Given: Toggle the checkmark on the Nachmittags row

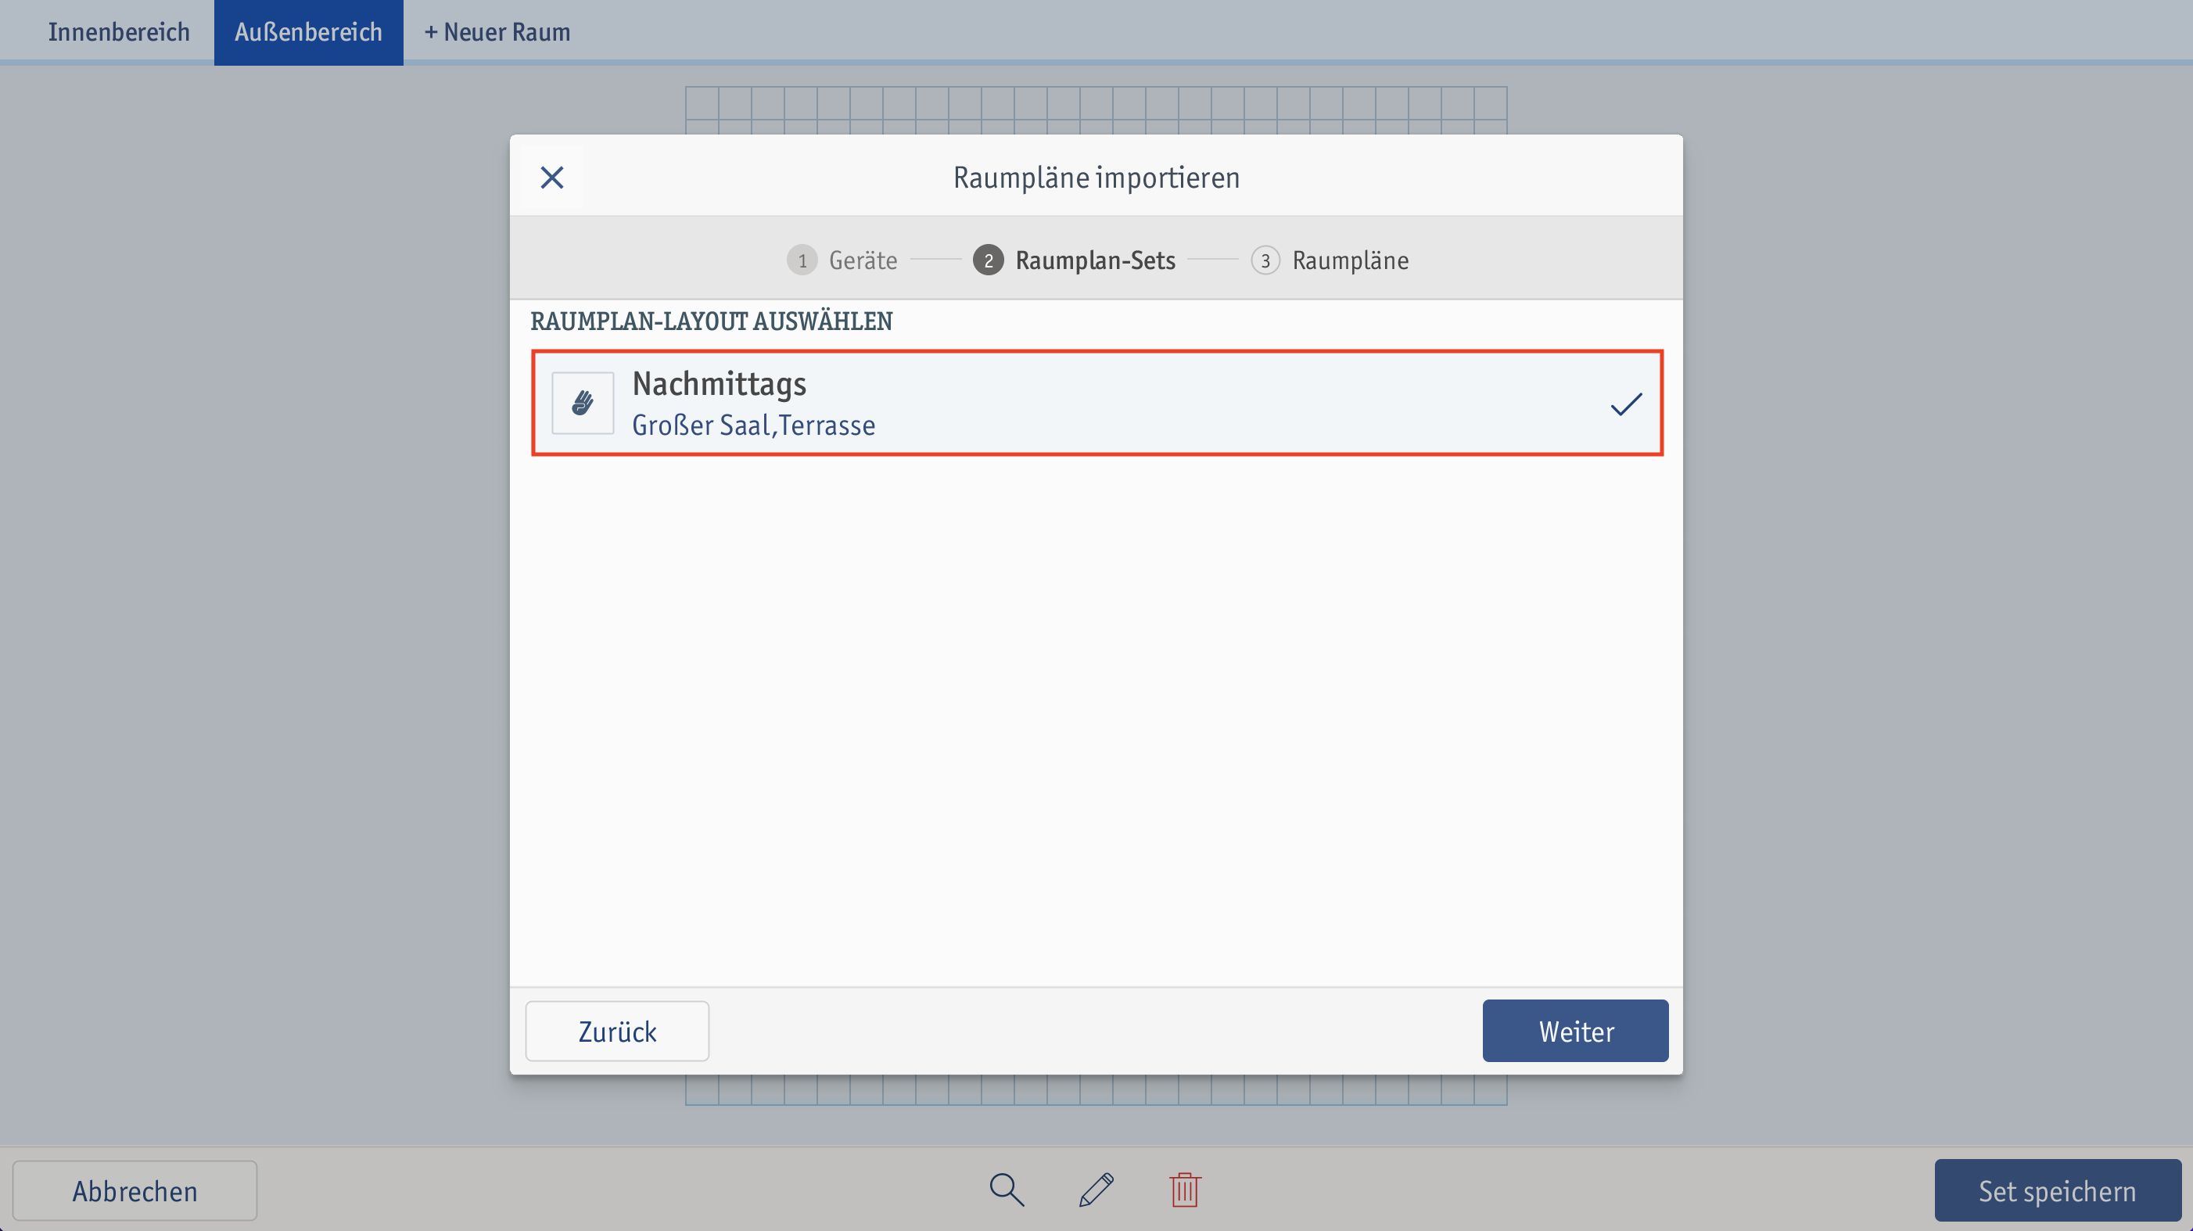Looking at the screenshot, I should 1625,404.
